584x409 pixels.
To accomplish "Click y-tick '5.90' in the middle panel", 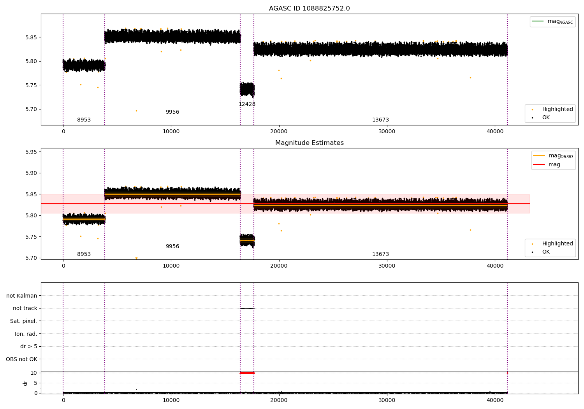I will pyautogui.click(x=31, y=173).
